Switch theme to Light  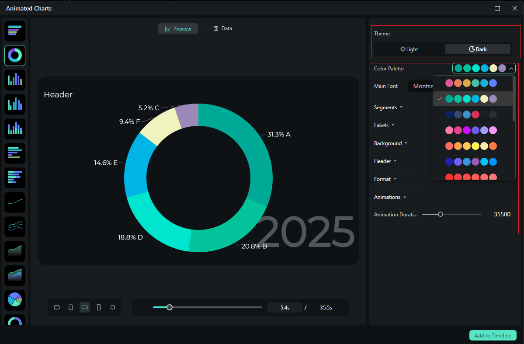(409, 49)
